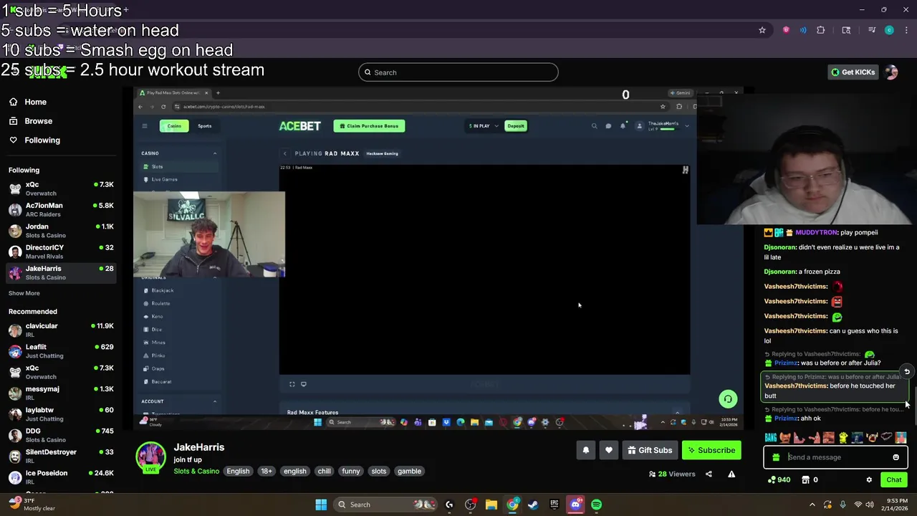Open Ac7ionMan channel in Following
This screenshot has width=917, height=516.
(x=60, y=209)
